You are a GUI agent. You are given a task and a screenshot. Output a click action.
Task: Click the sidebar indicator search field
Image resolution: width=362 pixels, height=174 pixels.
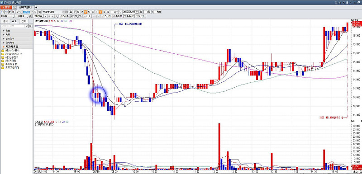click(13, 26)
